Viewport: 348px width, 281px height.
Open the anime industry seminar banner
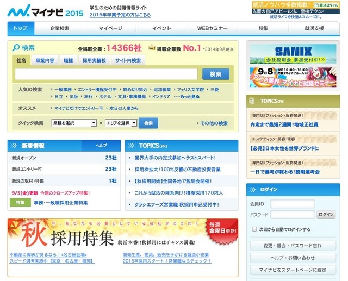(x=293, y=77)
